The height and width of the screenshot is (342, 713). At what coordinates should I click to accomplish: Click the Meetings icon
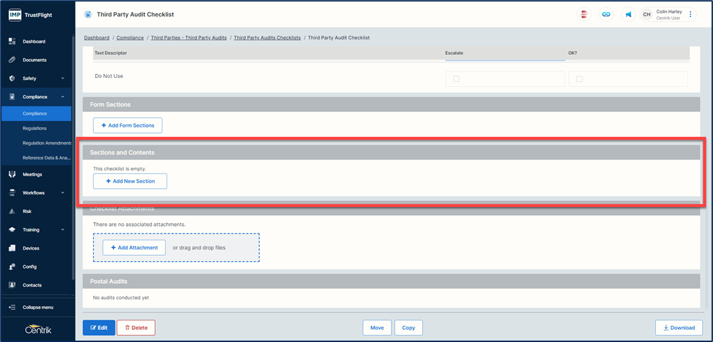coord(12,174)
